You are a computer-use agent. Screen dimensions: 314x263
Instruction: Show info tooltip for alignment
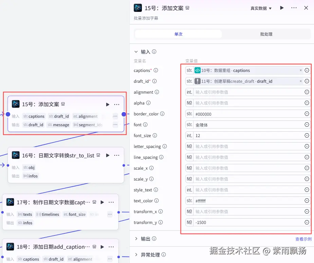(x=157, y=92)
